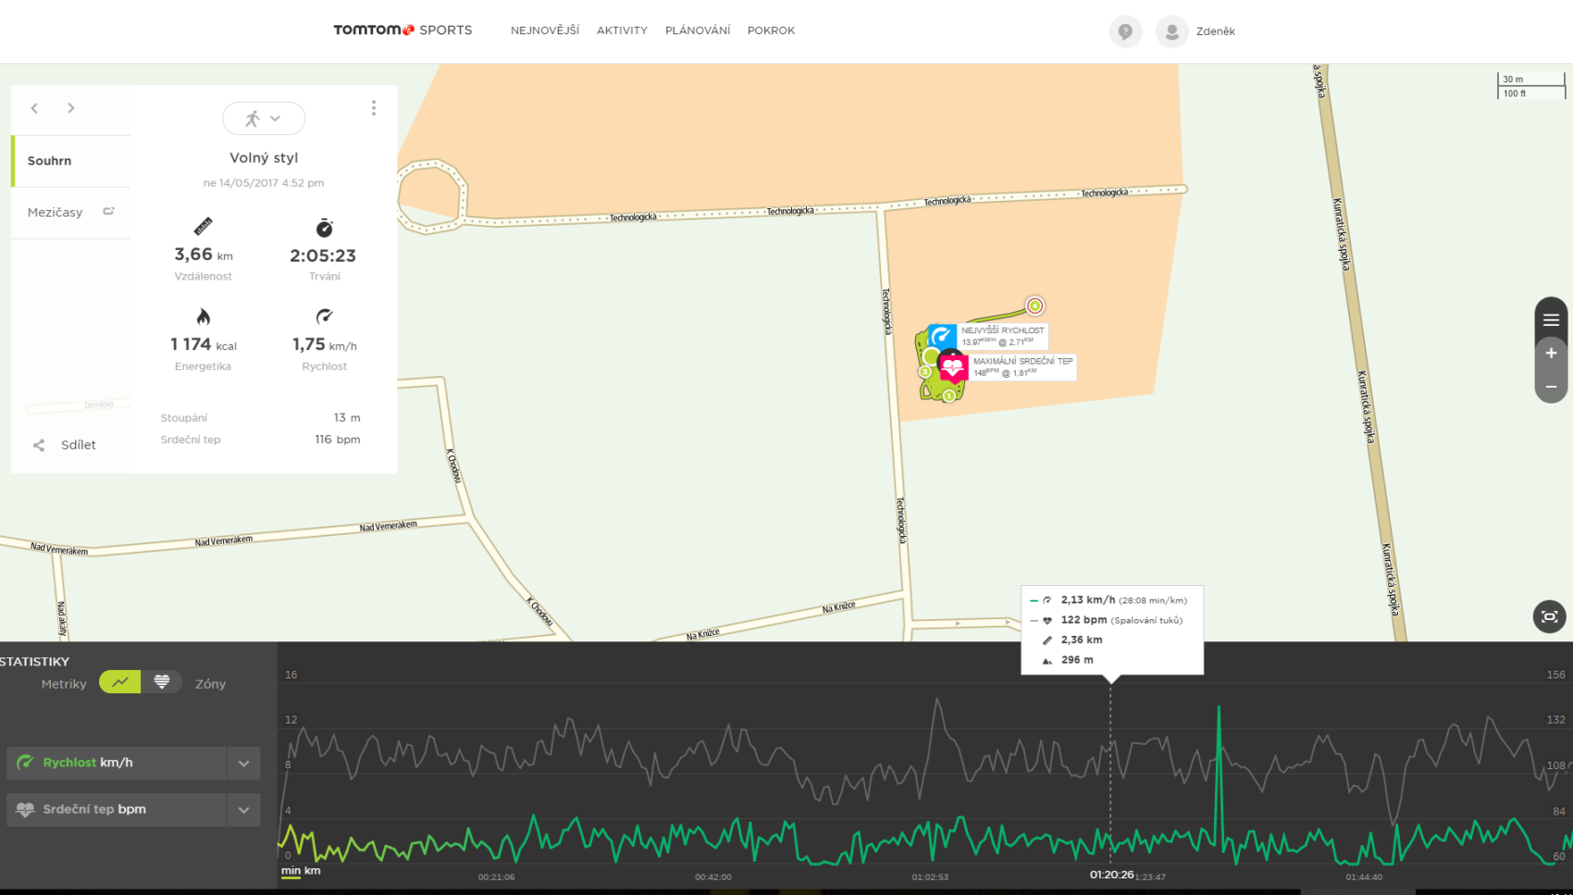This screenshot has width=1573, height=895.
Task: Click the Zdeněk username
Action: coord(1216,31)
